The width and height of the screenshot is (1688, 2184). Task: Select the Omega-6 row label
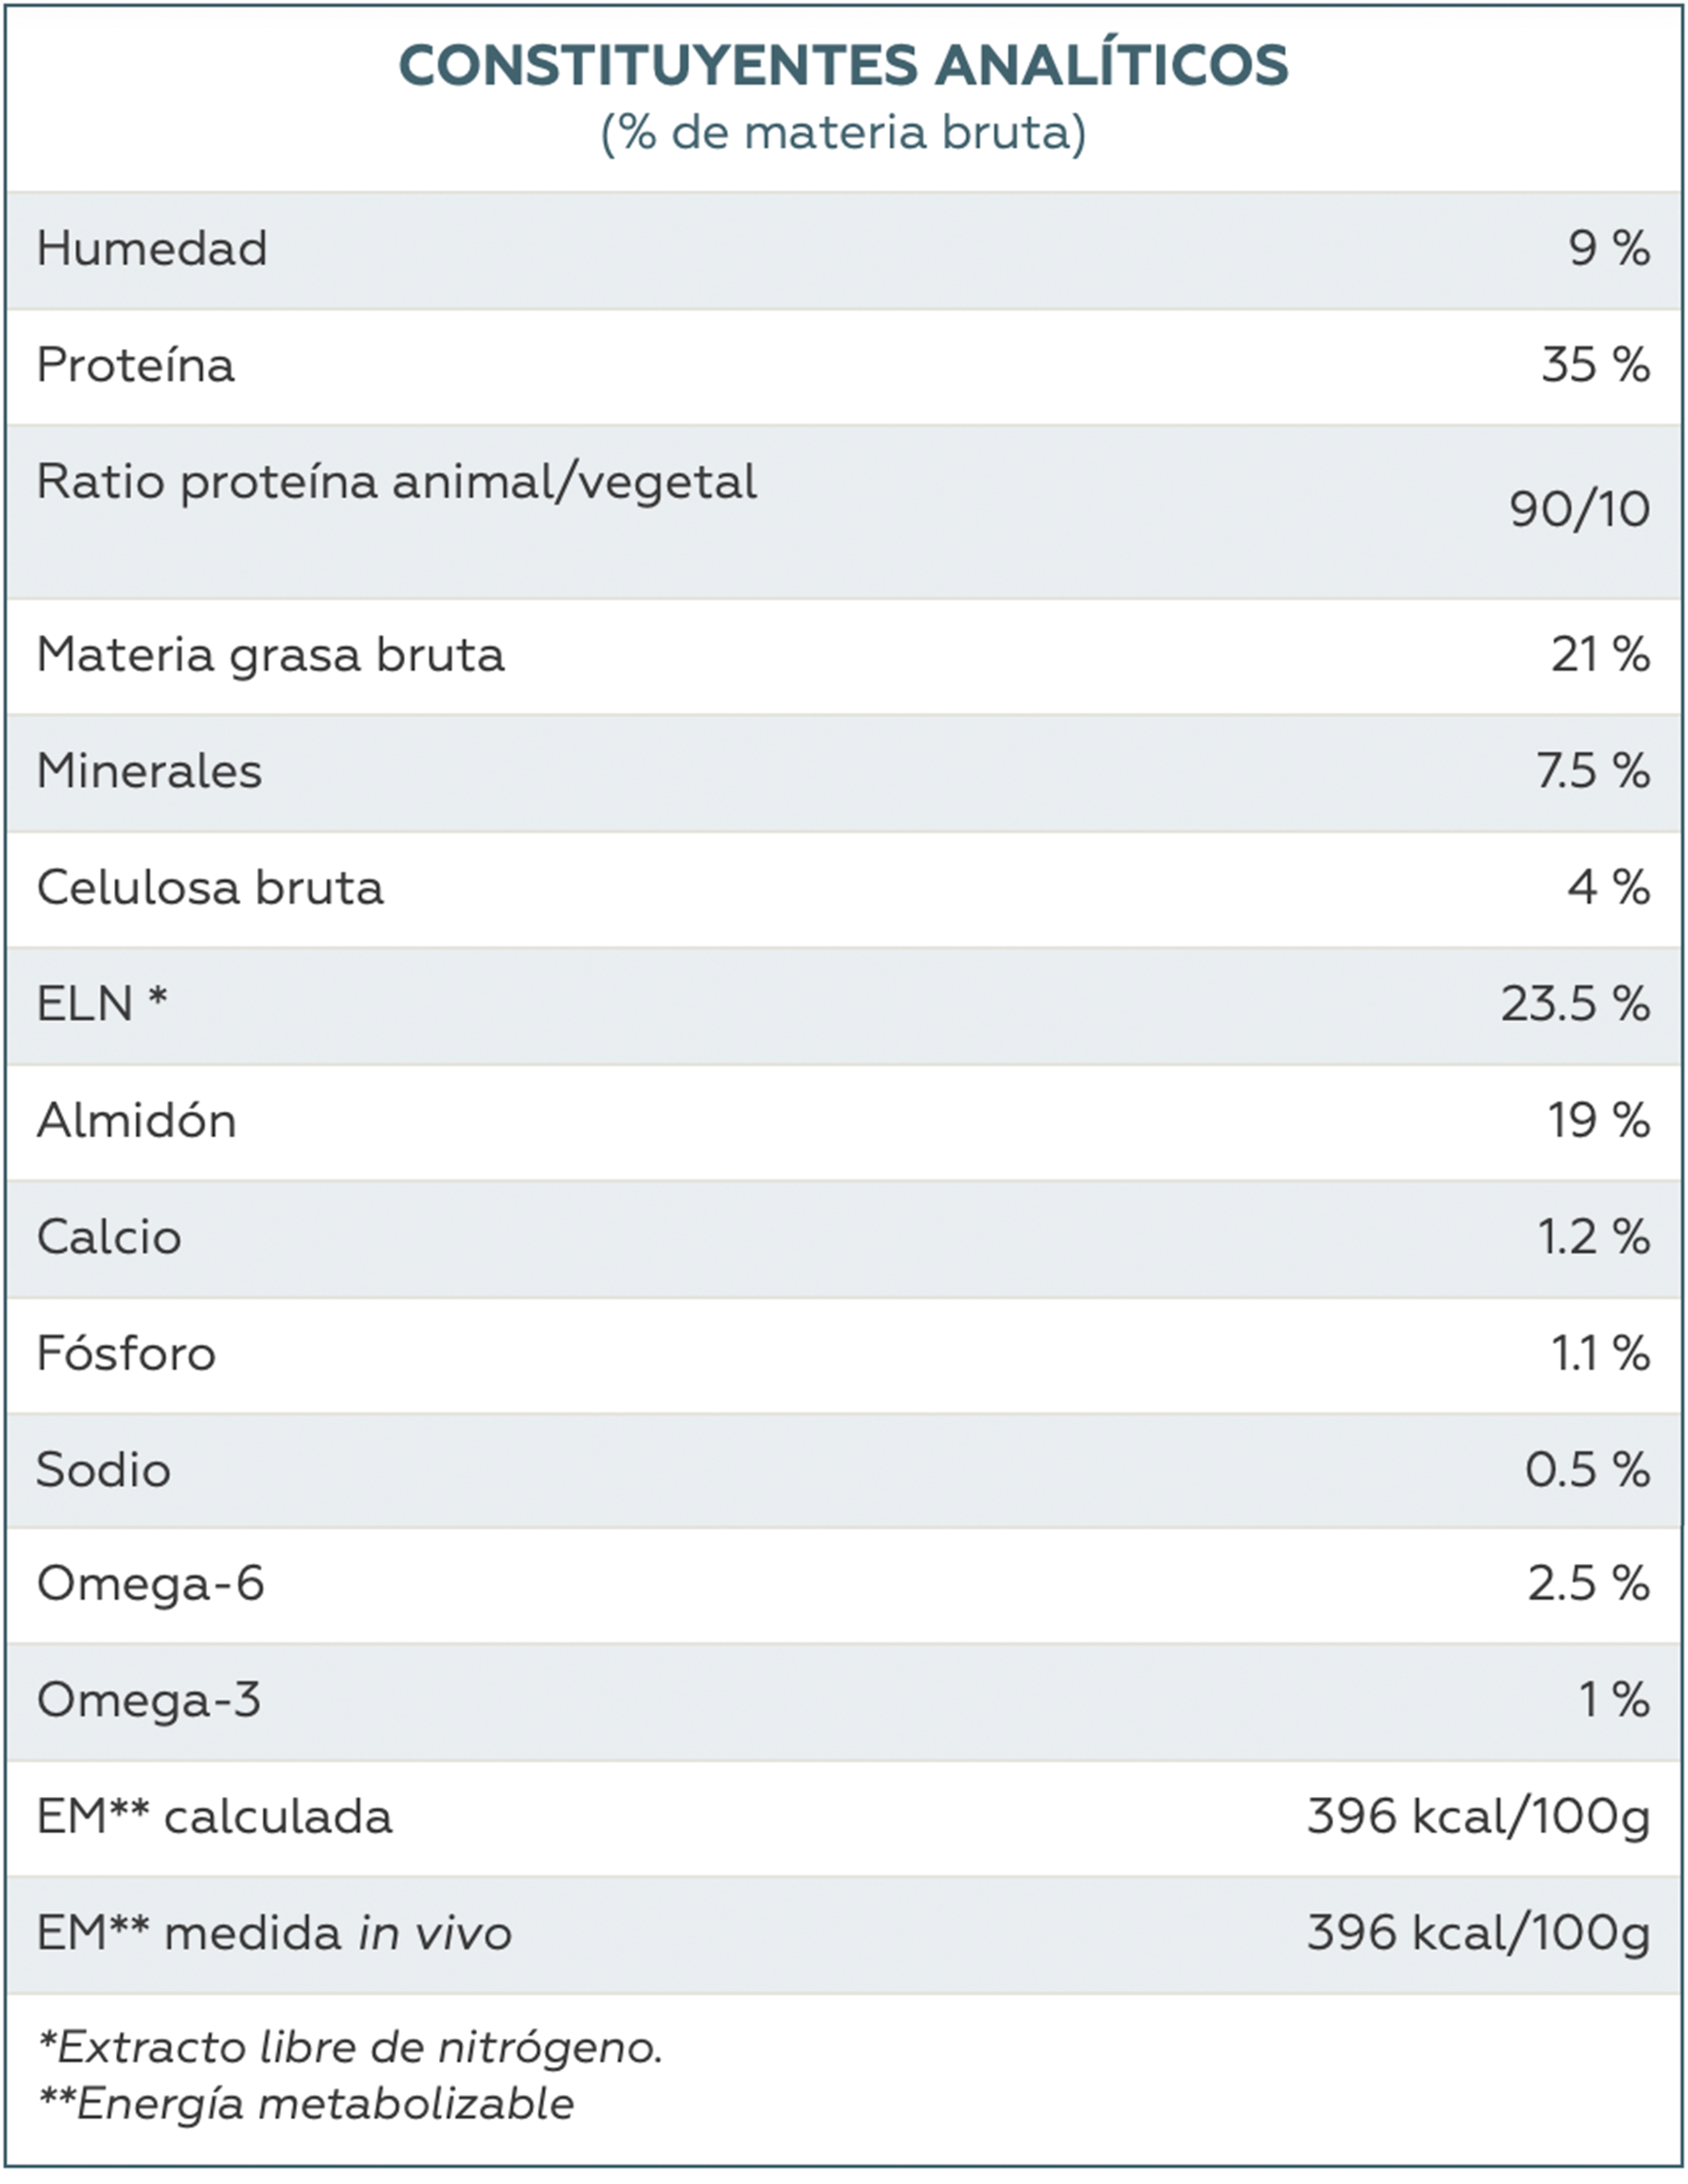pos(150,1584)
